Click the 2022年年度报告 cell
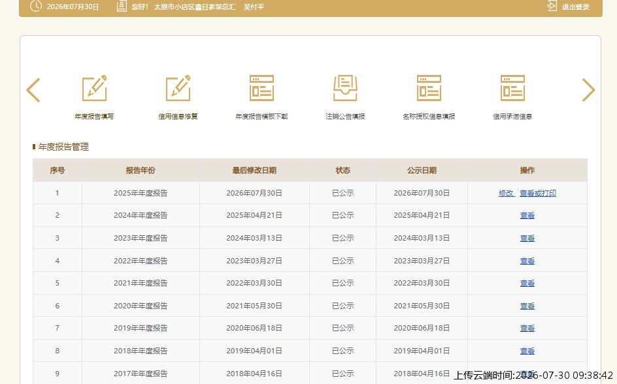This screenshot has width=617, height=384. 141,261
